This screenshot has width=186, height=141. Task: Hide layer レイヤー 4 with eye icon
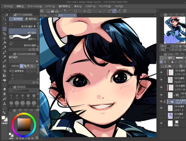(x=161, y=108)
